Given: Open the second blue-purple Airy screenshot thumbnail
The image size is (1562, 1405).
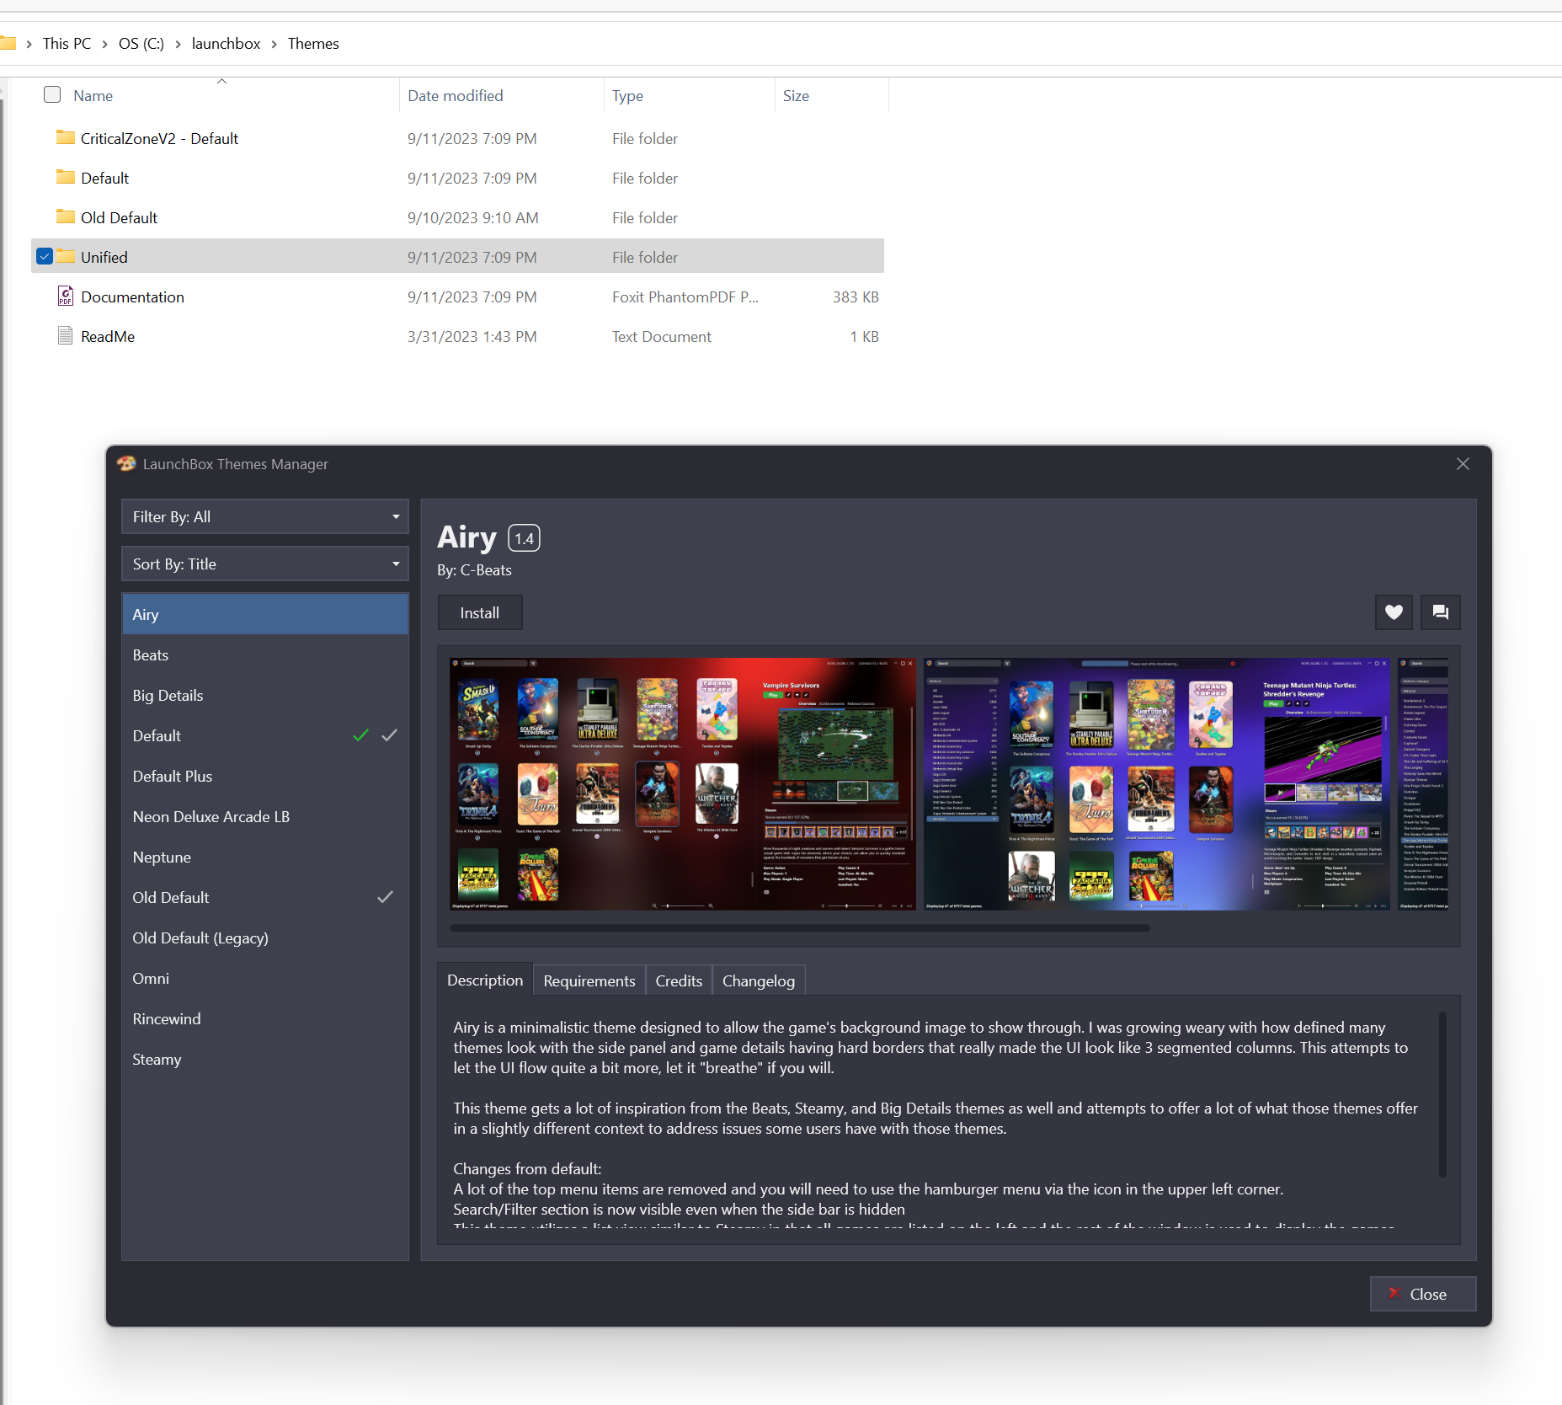Looking at the screenshot, I should pyautogui.click(x=1157, y=783).
